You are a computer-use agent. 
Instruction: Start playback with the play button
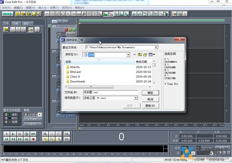tap(13, 134)
